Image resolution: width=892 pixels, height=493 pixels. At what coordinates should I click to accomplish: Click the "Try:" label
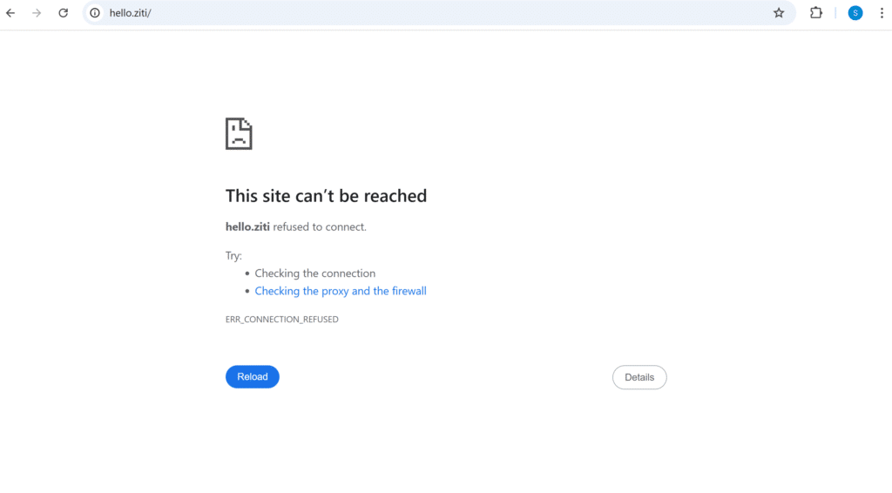click(x=233, y=256)
